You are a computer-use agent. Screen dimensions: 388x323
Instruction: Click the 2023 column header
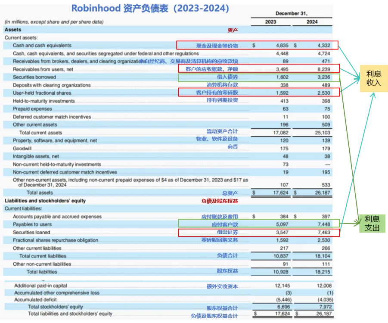coord(270,22)
